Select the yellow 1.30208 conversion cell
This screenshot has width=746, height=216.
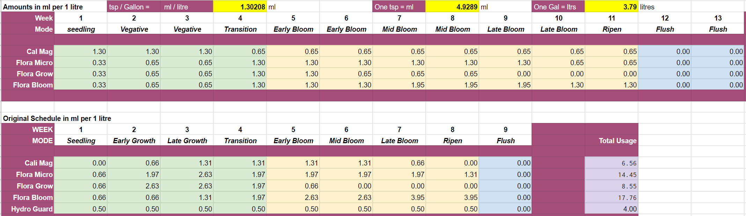tap(240, 7)
